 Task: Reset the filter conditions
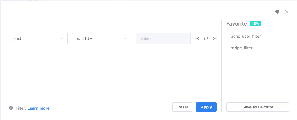[183, 107]
